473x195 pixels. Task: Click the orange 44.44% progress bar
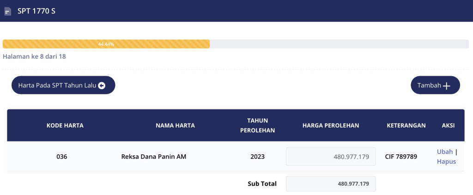tap(106, 44)
